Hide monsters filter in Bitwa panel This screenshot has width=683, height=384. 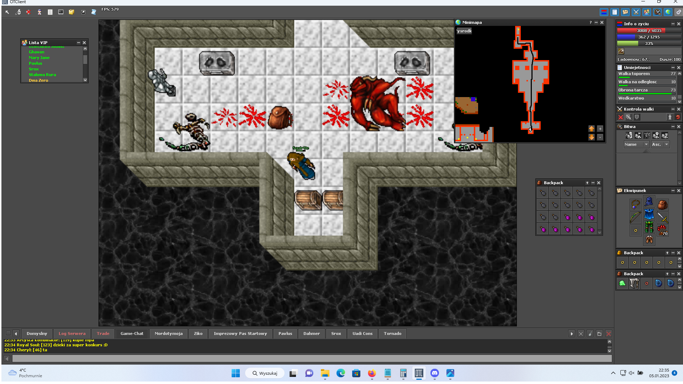[647, 135]
